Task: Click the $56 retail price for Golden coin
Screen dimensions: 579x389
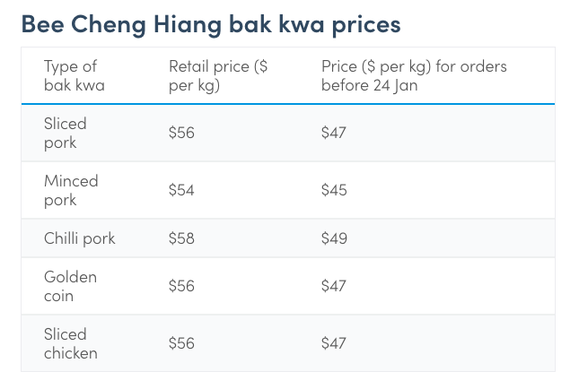Action: click(x=181, y=286)
